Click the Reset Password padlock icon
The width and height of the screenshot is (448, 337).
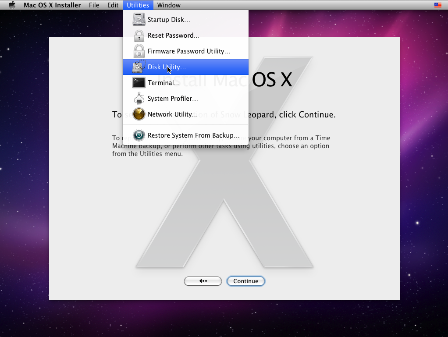point(139,35)
